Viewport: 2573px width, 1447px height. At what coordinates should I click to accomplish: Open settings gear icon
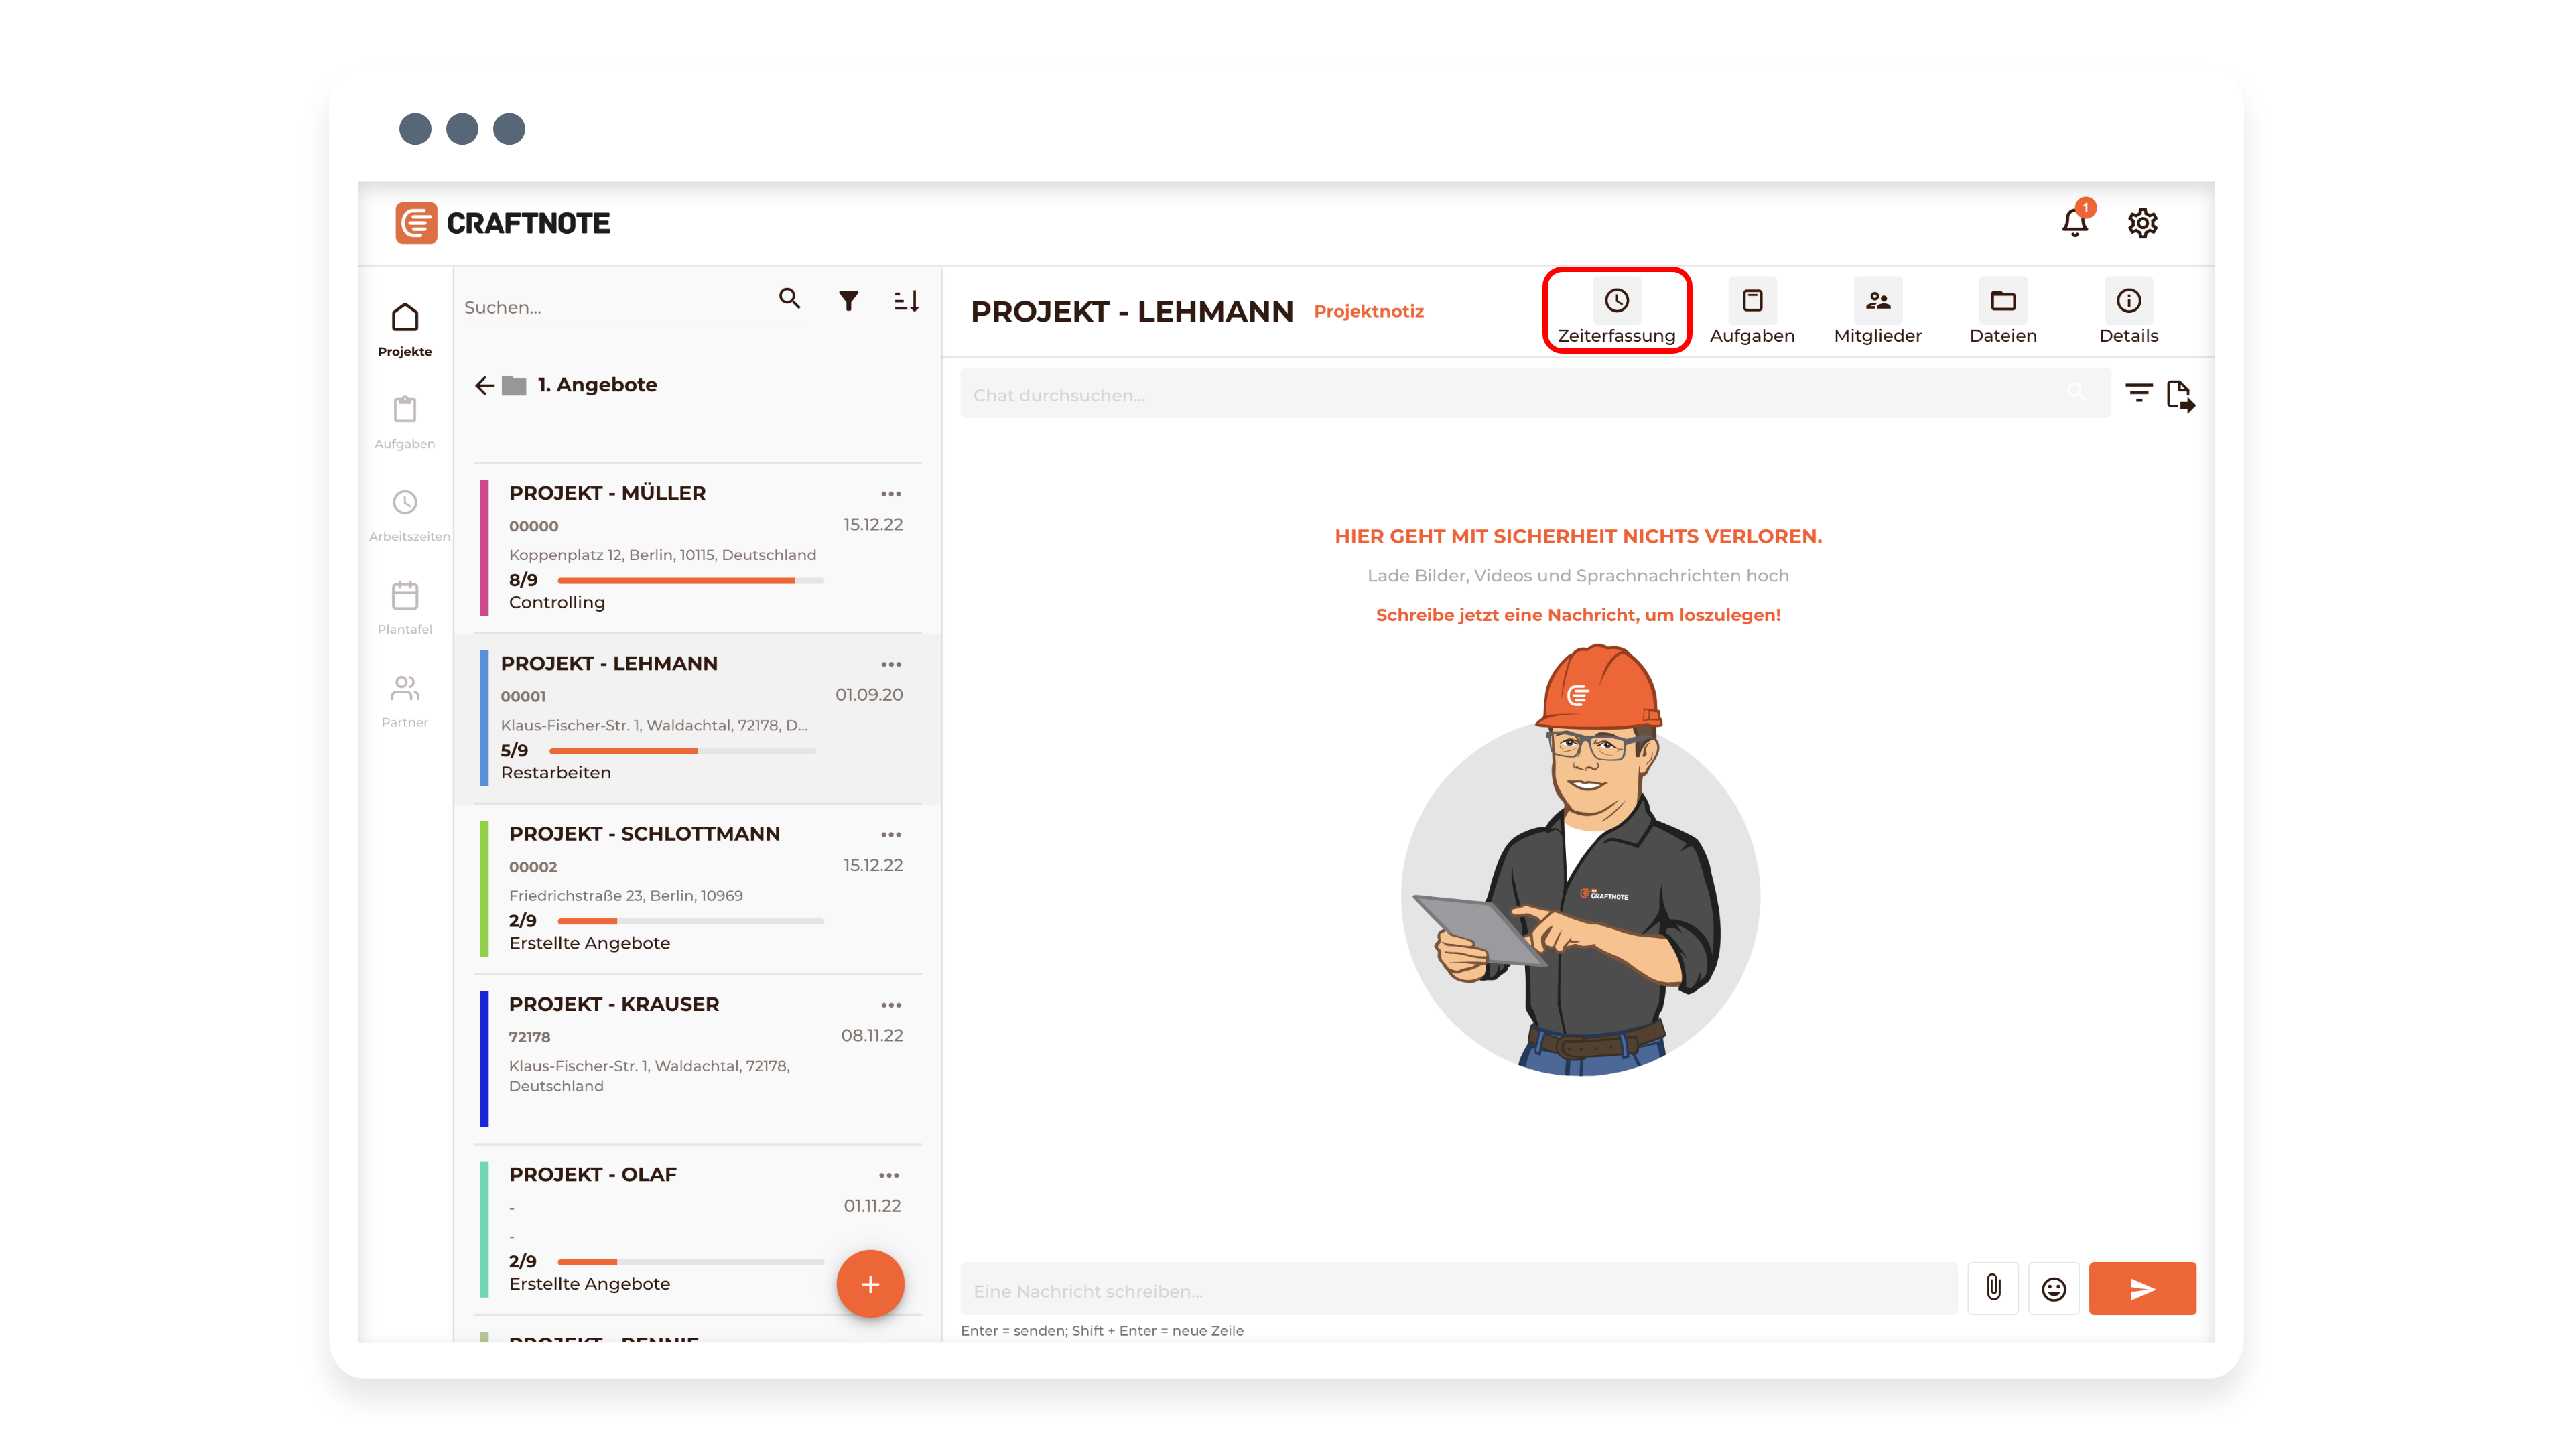click(x=2143, y=222)
